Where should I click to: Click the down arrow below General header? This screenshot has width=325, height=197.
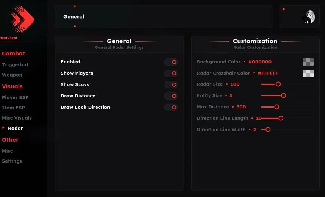pyautogui.click(x=75, y=26)
